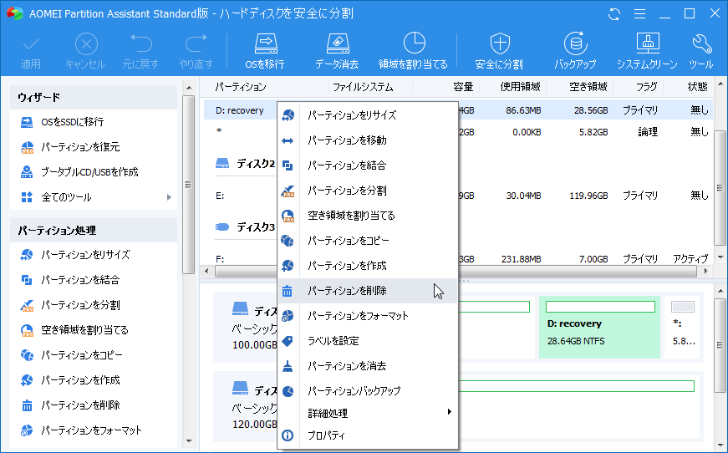Open 安全に分割 shield tool

tap(499, 51)
